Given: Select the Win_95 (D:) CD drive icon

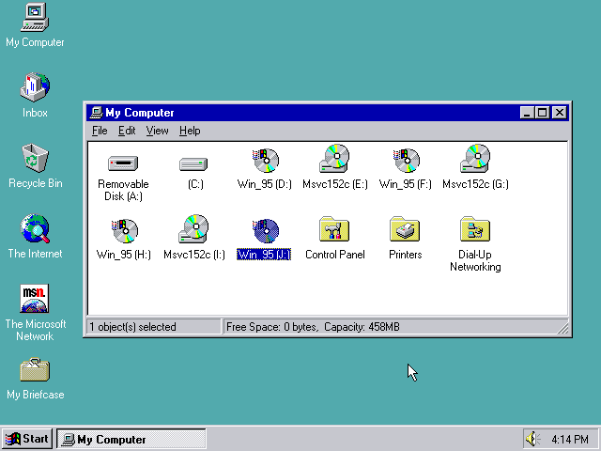Looking at the screenshot, I should pyautogui.click(x=265, y=161).
